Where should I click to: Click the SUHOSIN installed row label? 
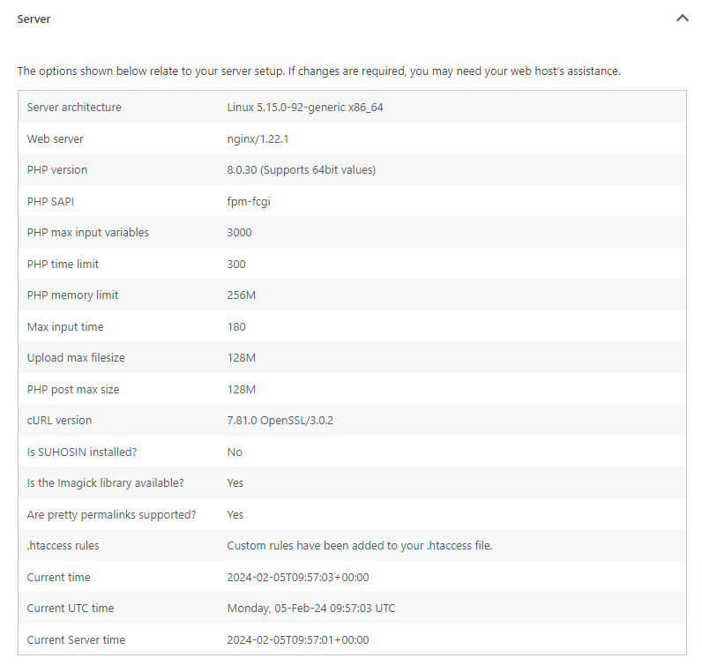pos(82,452)
